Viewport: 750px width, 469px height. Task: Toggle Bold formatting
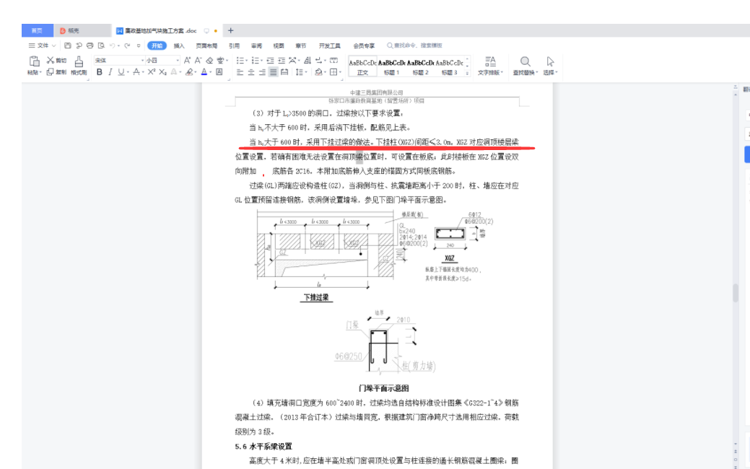[x=100, y=72]
